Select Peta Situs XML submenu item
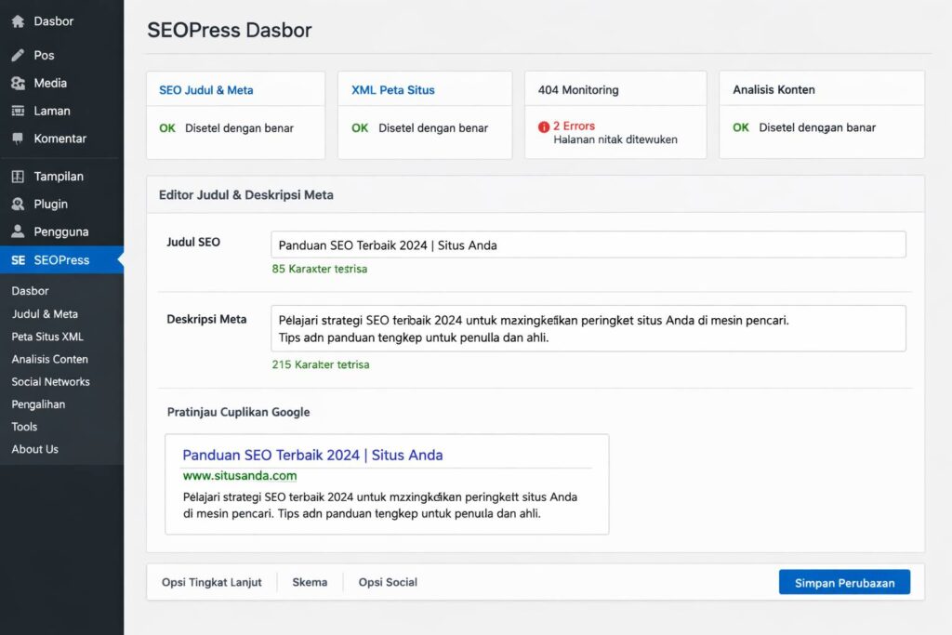 tap(47, 337)
